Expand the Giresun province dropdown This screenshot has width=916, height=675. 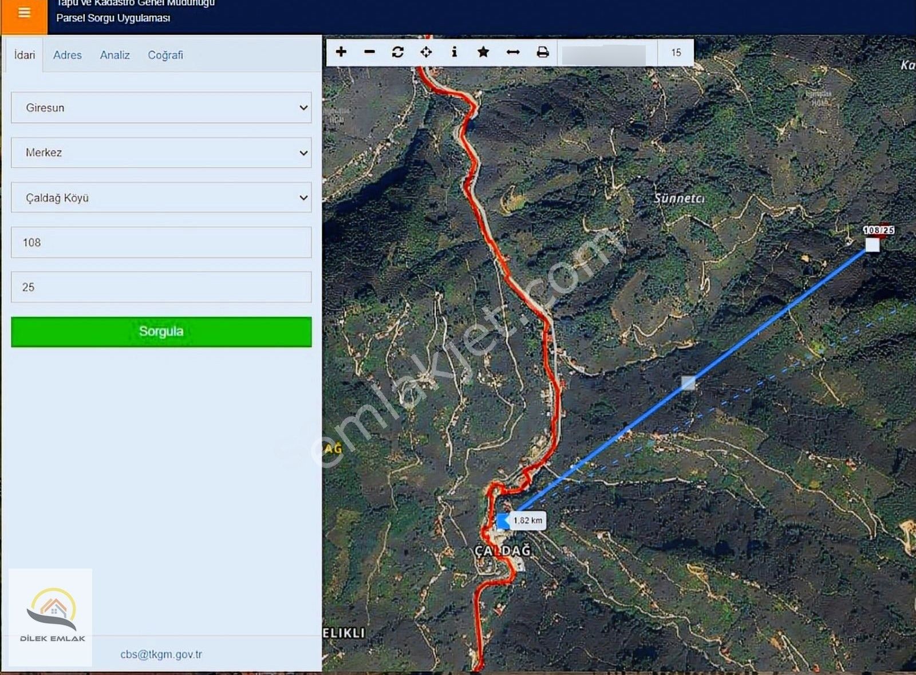click(x=161, y=108)
